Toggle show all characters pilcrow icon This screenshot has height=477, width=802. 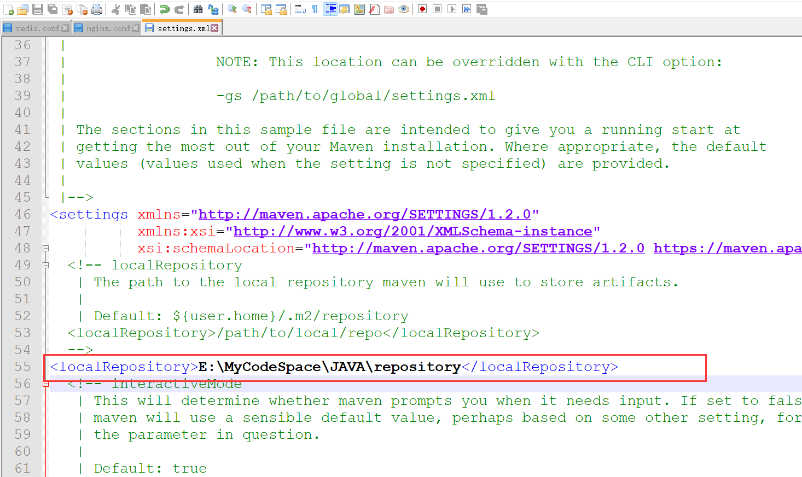(x=315, y=9)
